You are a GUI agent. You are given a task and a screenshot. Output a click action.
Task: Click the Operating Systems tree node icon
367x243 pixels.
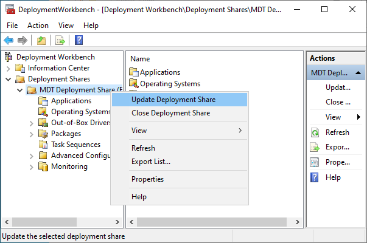(43, 112)
